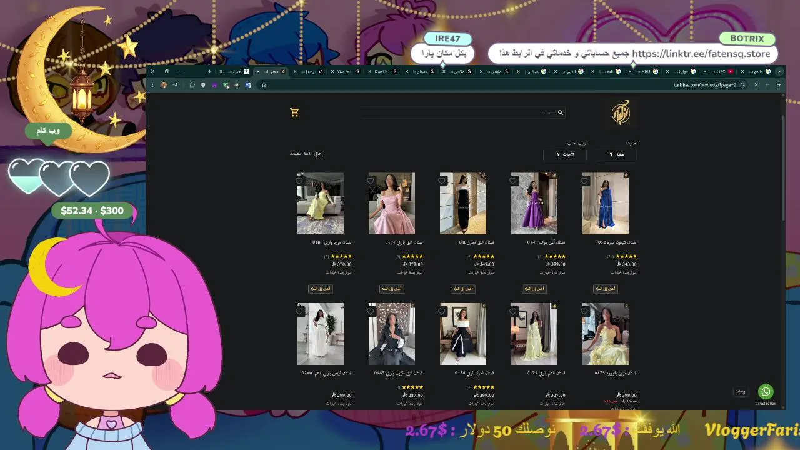Viewport: 800px width, 450px height.
Task: Click the browser address bar URL
Action: [x=704, y=85]
